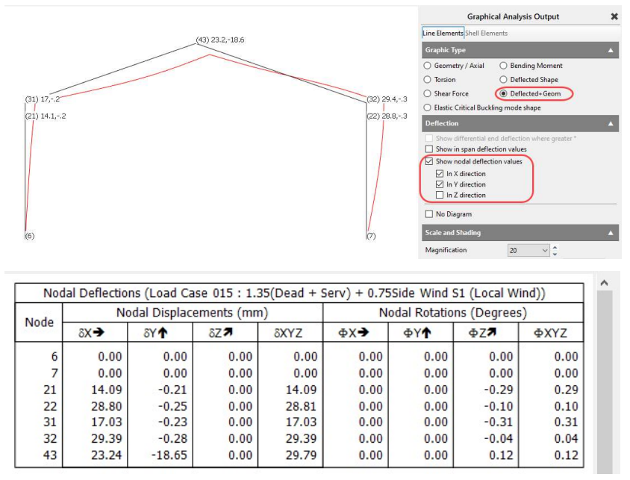Select the Torsion radio button
Image resolution: width=630 pixels, height=480 pixels.
coord(428,80)
